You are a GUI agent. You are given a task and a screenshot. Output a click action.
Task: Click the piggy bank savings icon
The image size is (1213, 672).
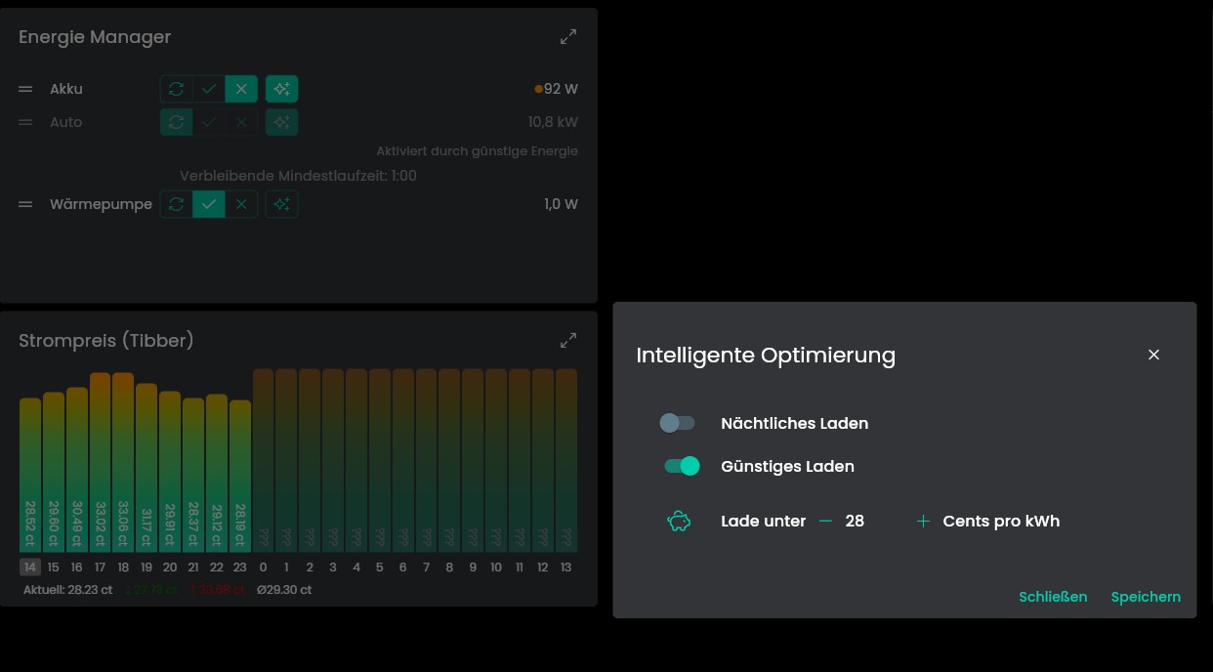679,522
